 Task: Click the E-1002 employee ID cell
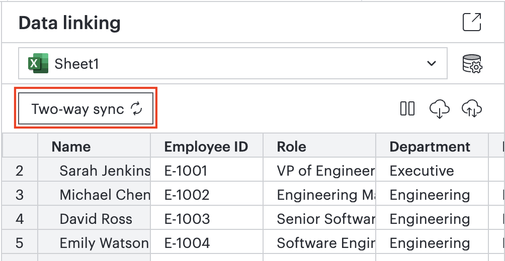pos(207,195)
